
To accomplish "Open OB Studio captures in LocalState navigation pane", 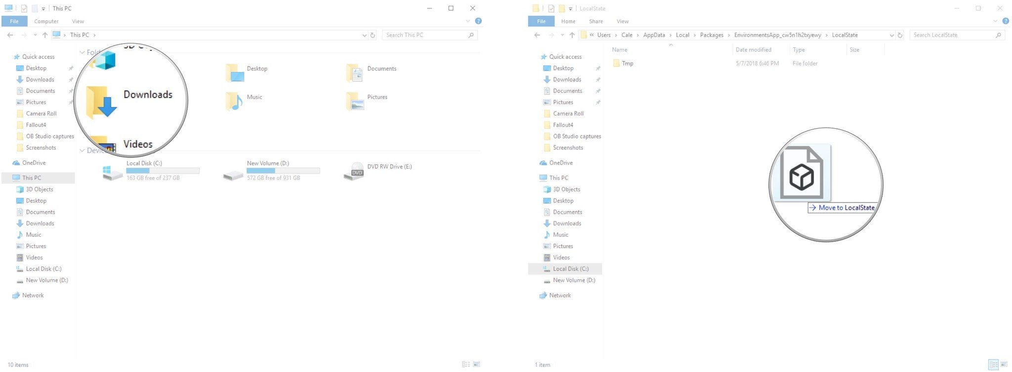I will click(572, 136).
